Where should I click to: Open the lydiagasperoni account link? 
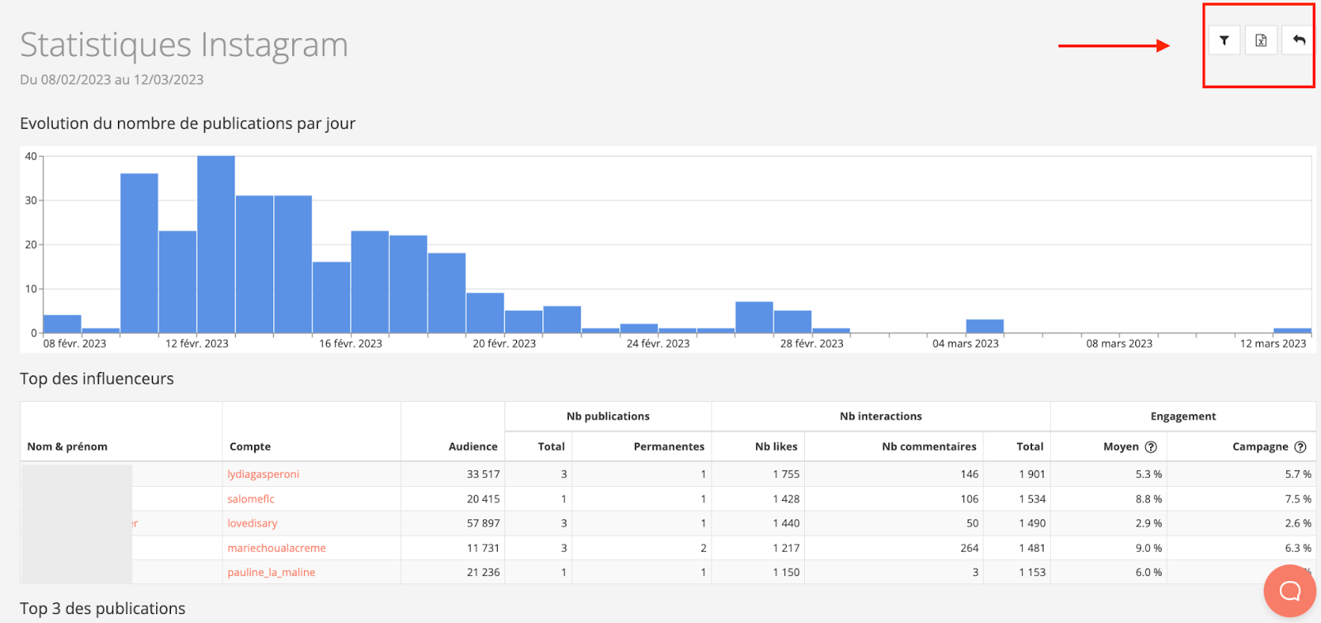(x=263, y=474)
